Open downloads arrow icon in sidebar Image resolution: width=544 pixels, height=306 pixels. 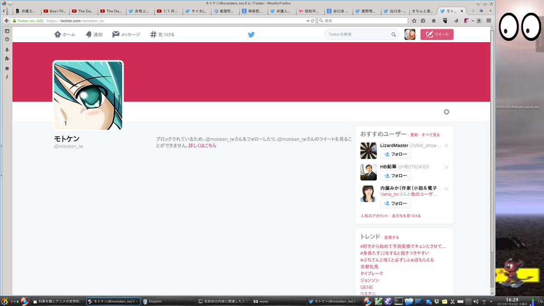click(7, 50)
